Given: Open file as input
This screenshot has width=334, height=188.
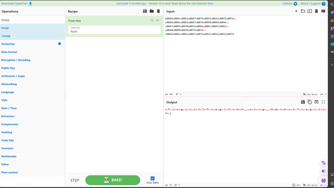Looking at the screenshot, I should [x=310, y=11].
